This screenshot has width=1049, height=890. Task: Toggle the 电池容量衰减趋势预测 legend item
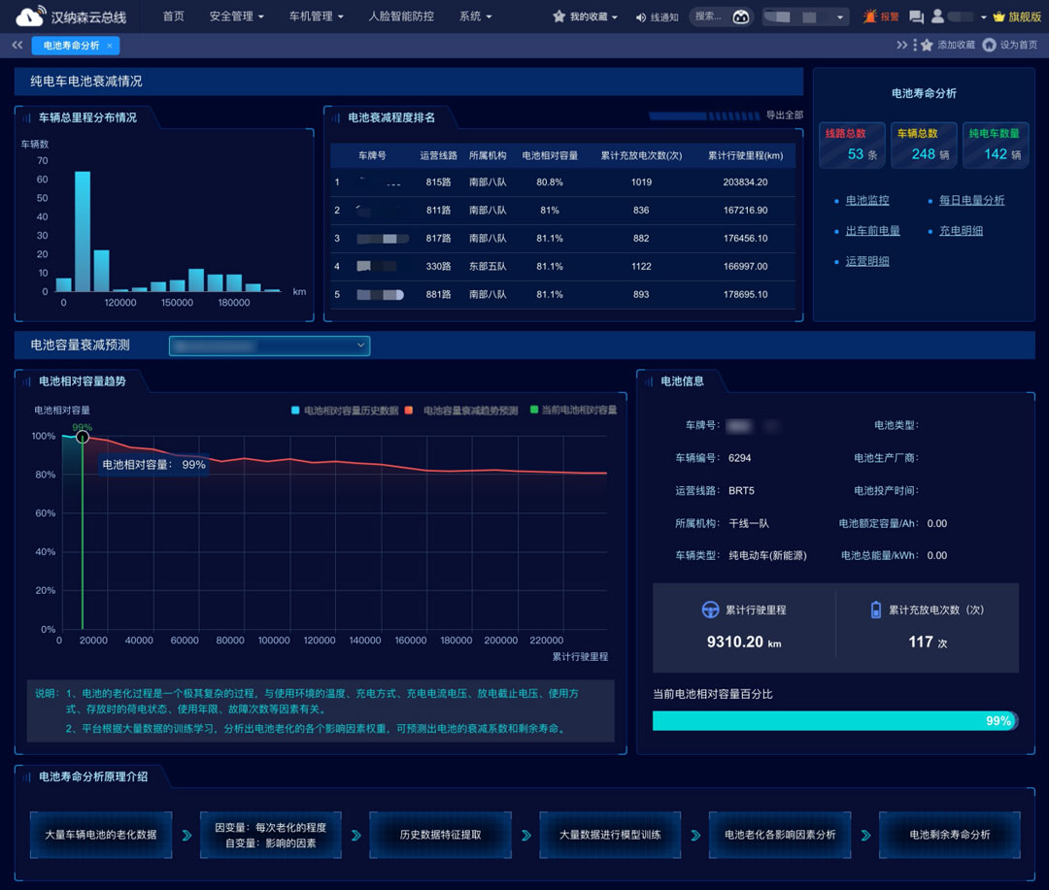461,410
